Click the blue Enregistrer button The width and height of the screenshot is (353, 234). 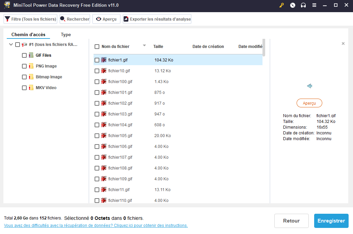coord(331,221)
